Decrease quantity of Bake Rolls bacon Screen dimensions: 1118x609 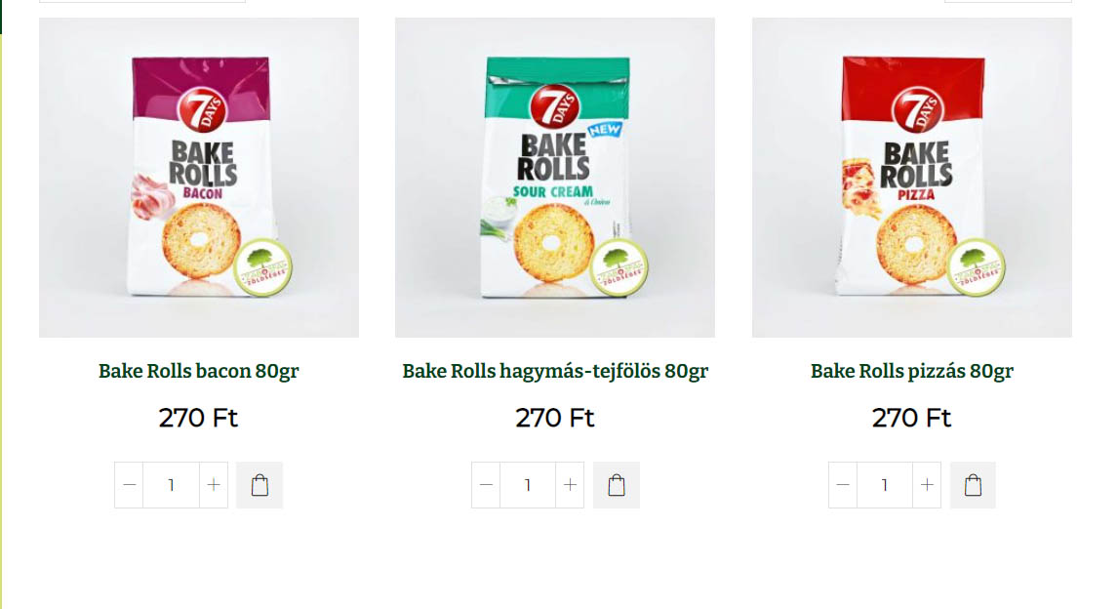129,485
